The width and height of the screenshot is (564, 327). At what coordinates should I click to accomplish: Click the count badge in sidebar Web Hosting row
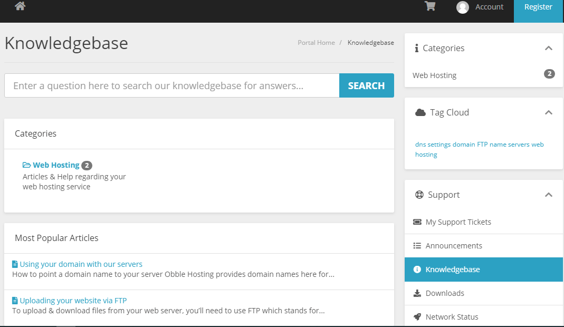[x=549, y=74]
